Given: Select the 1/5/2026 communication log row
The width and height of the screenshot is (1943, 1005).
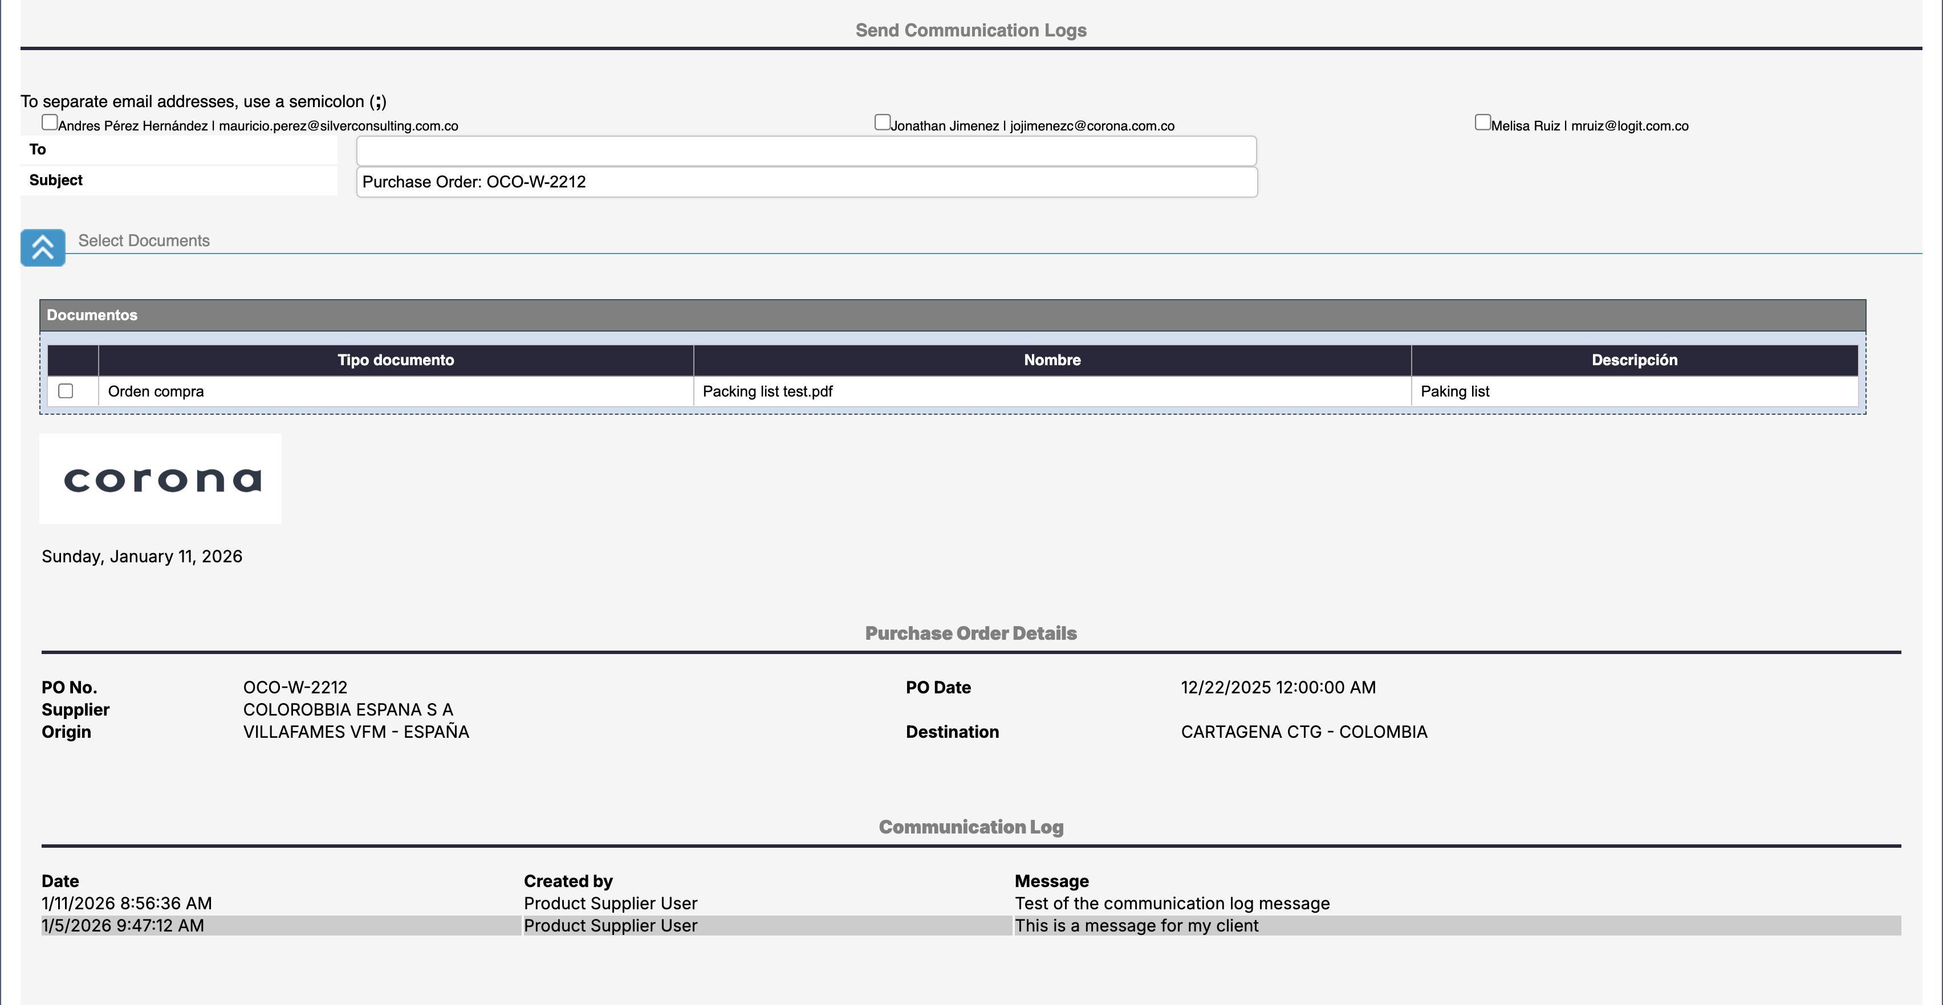Looking at the screenshot, I should [123, 926].
